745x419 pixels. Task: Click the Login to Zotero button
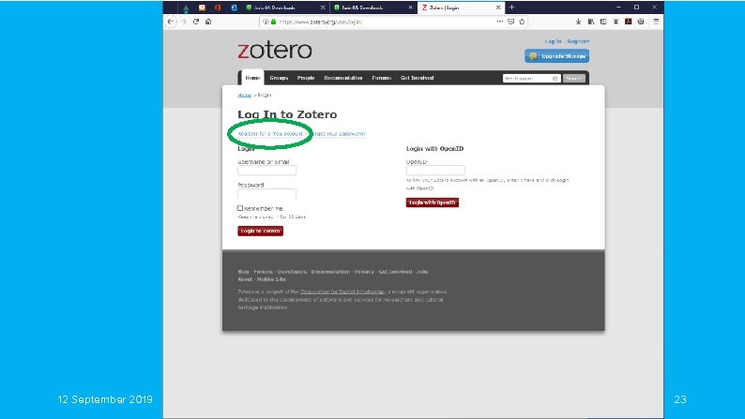pyautogui.click(x=260, y=232)
